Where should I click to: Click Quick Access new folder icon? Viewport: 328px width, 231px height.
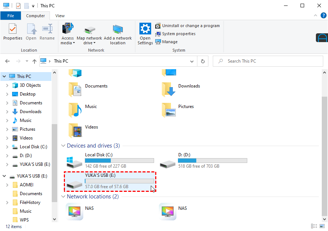(26, 5)
